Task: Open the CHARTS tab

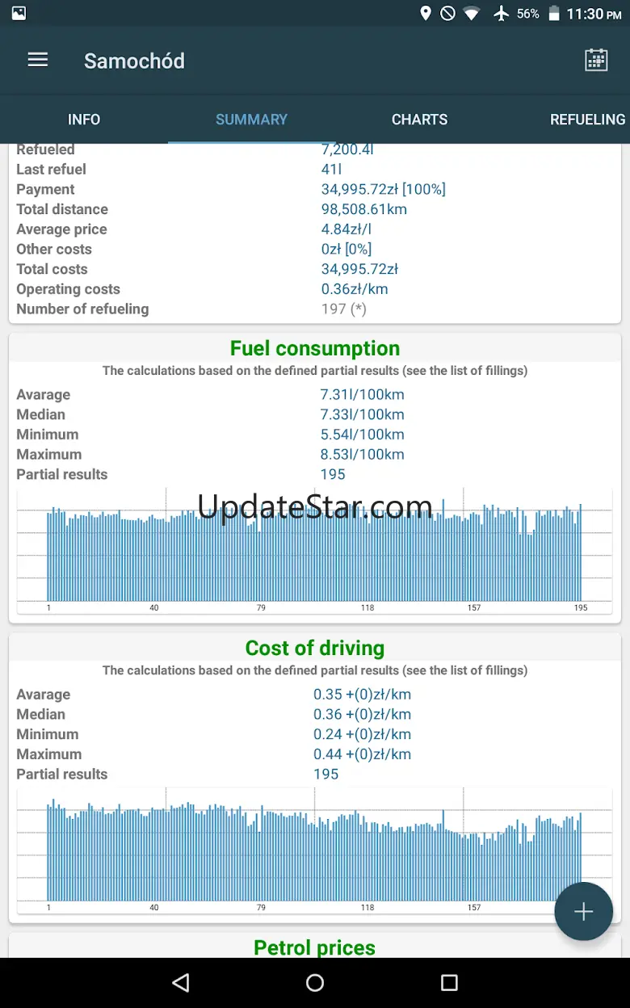Action: point(419,120)
